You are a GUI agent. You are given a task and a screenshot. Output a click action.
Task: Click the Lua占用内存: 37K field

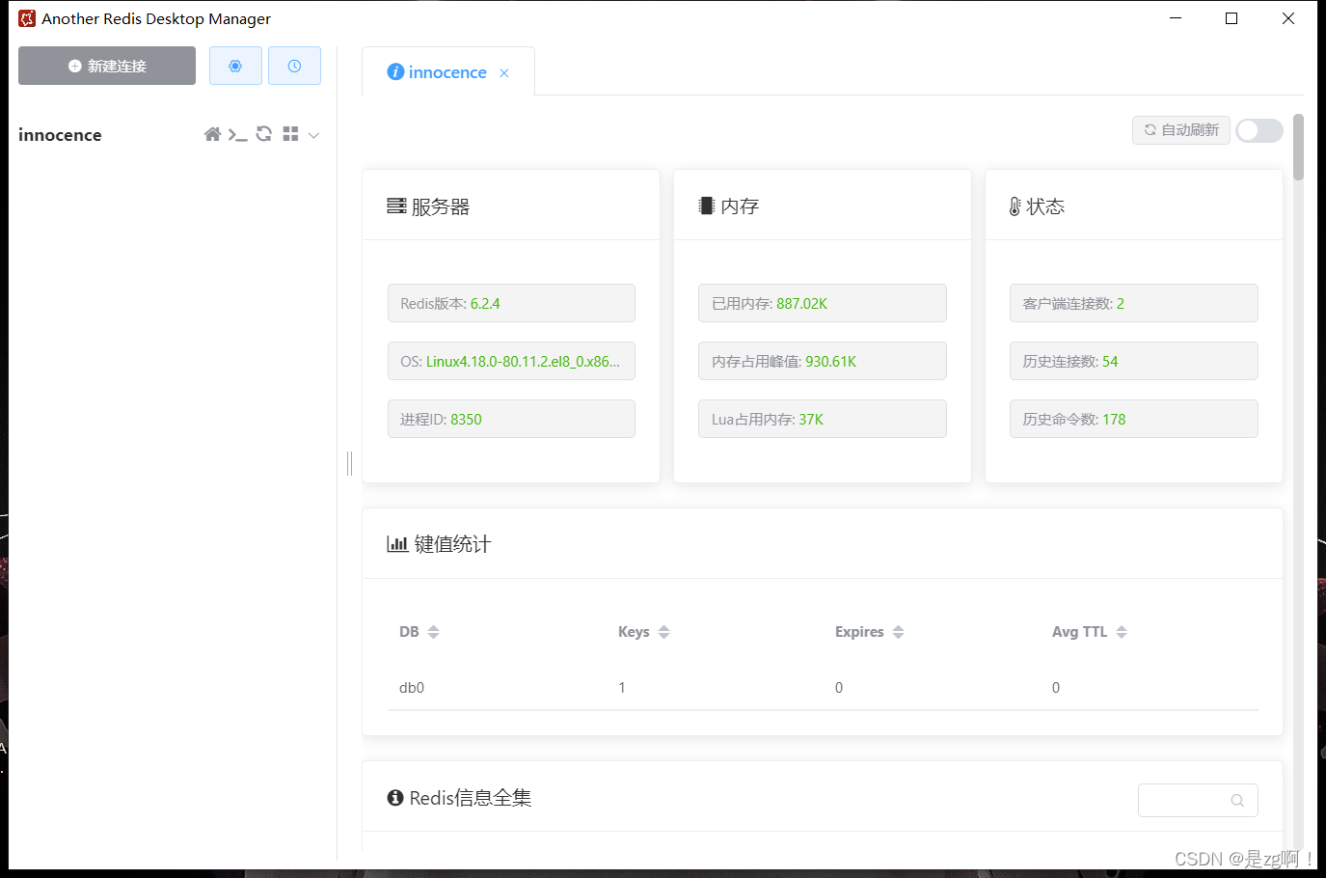[823, 419]
